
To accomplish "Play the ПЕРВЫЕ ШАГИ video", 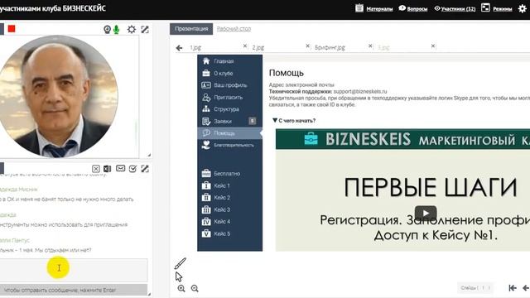I will [x=426, y=214].
